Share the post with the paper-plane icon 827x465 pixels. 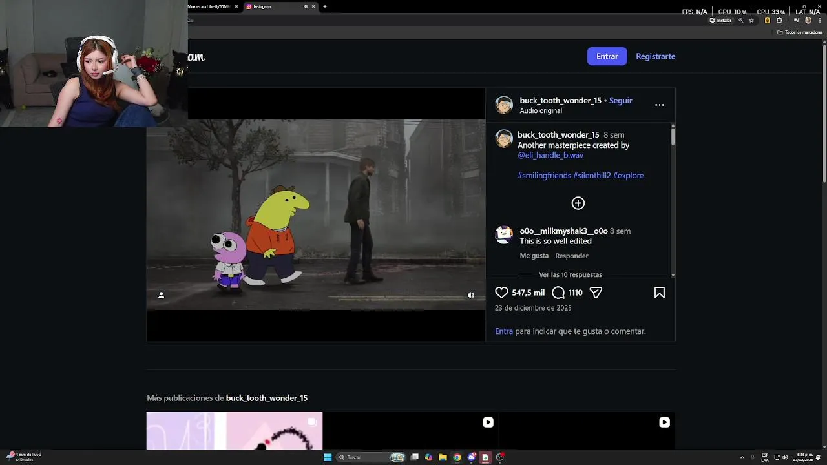(x=596, y=293)
